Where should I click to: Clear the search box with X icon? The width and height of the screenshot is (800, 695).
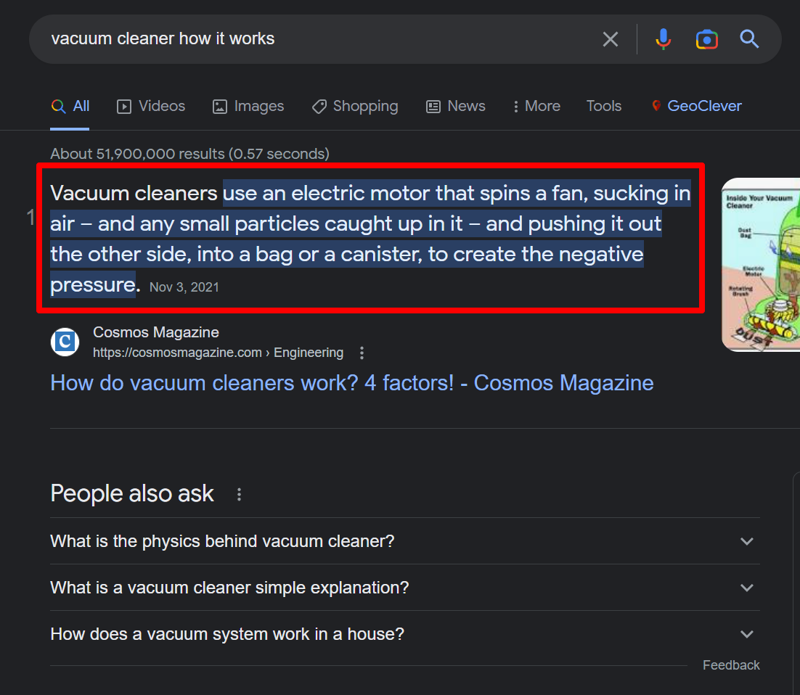611,39
